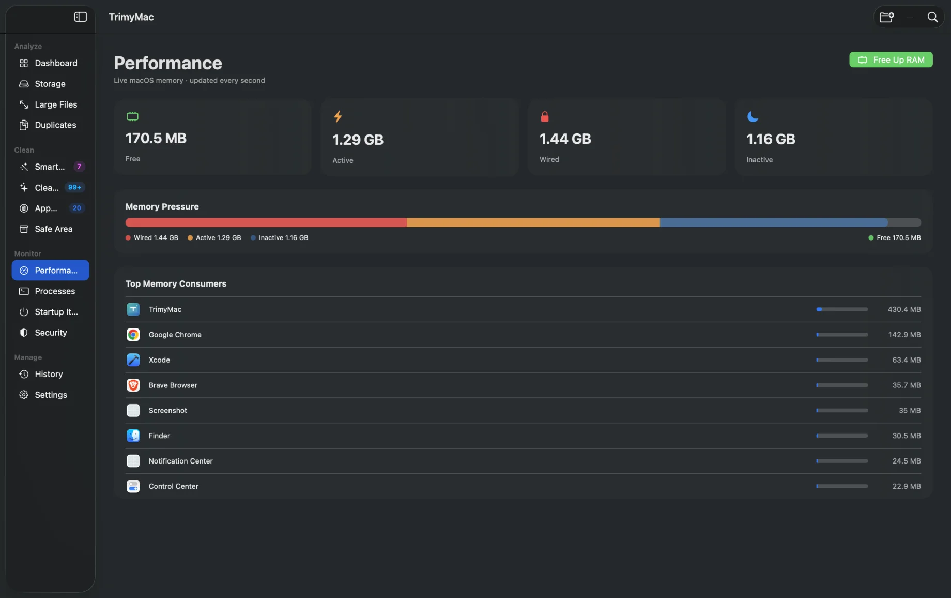Open the Storage section
The image size is (951, 598).
coord(50,84)
